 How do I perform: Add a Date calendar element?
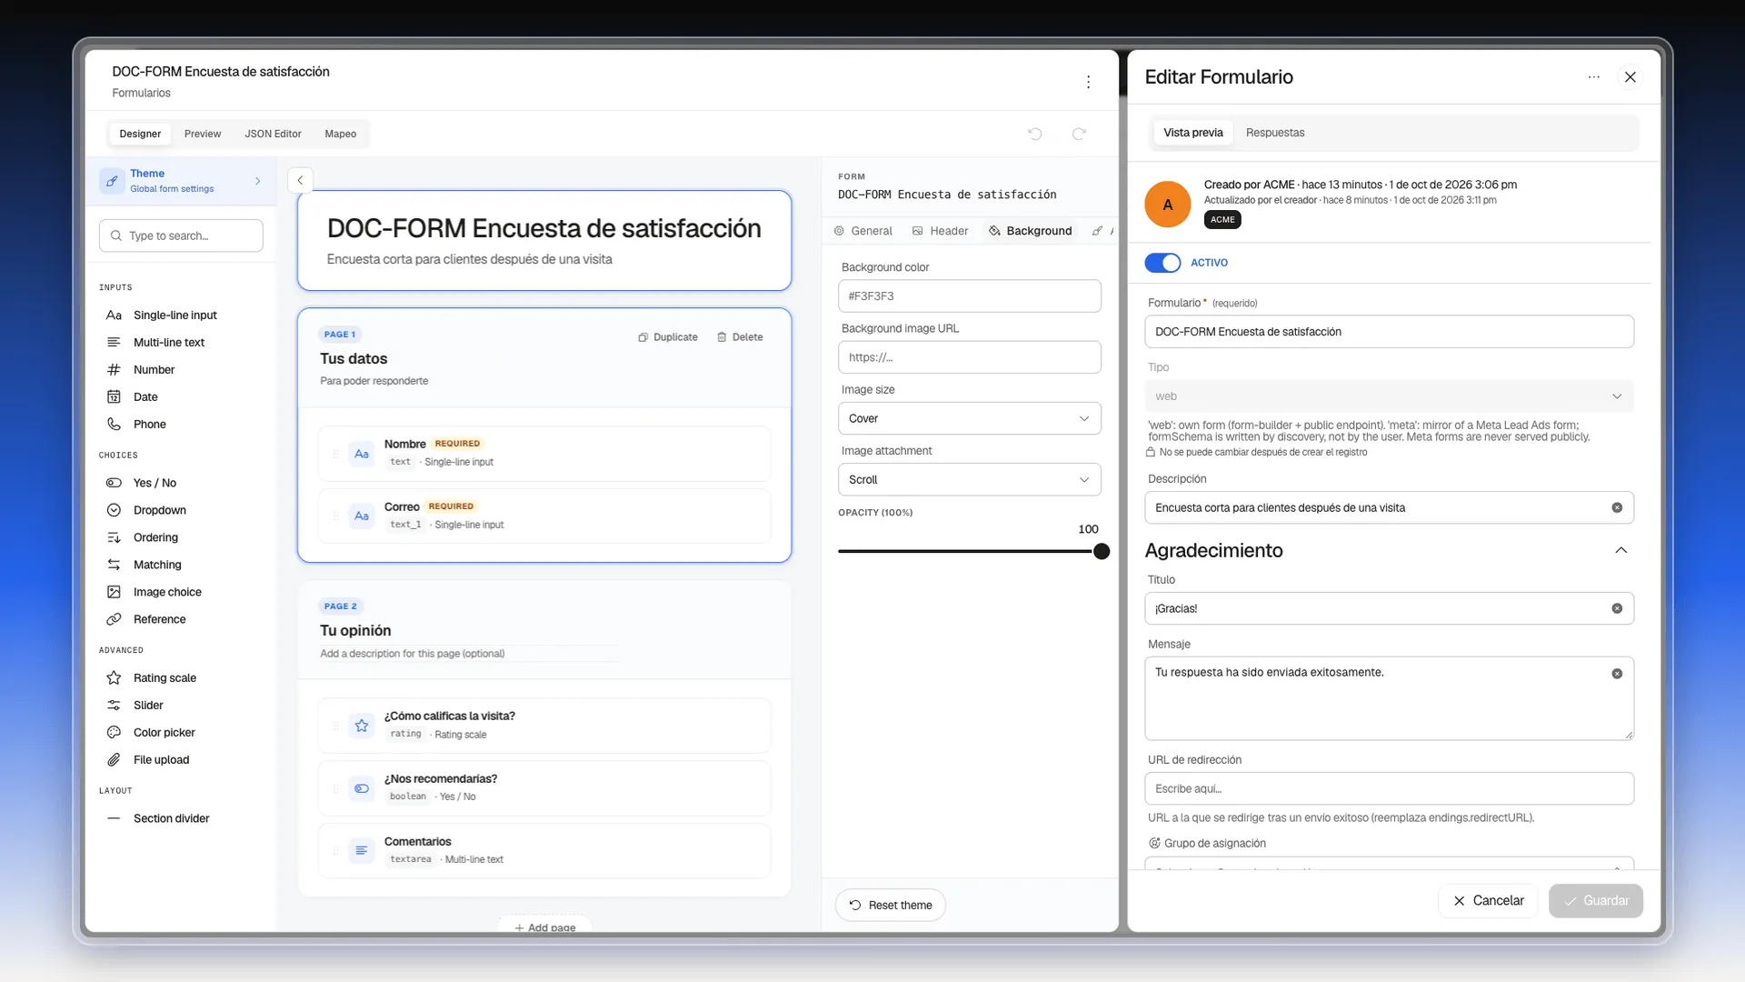[145, 396]
